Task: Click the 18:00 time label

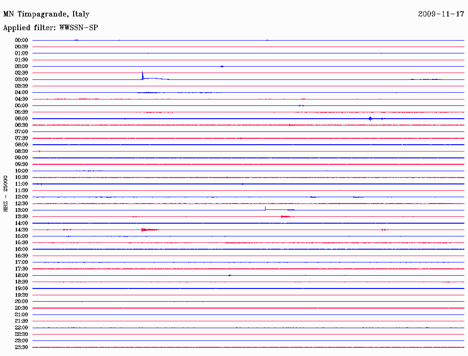Action: pos(21,275)
